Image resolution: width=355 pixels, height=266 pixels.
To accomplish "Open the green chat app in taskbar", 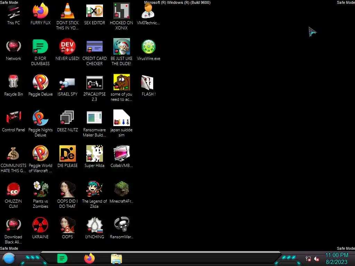I will pyautogui.click(x=62, y=258).
